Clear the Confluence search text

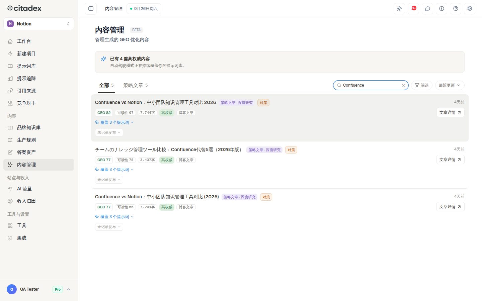click(x=403, y=85)
